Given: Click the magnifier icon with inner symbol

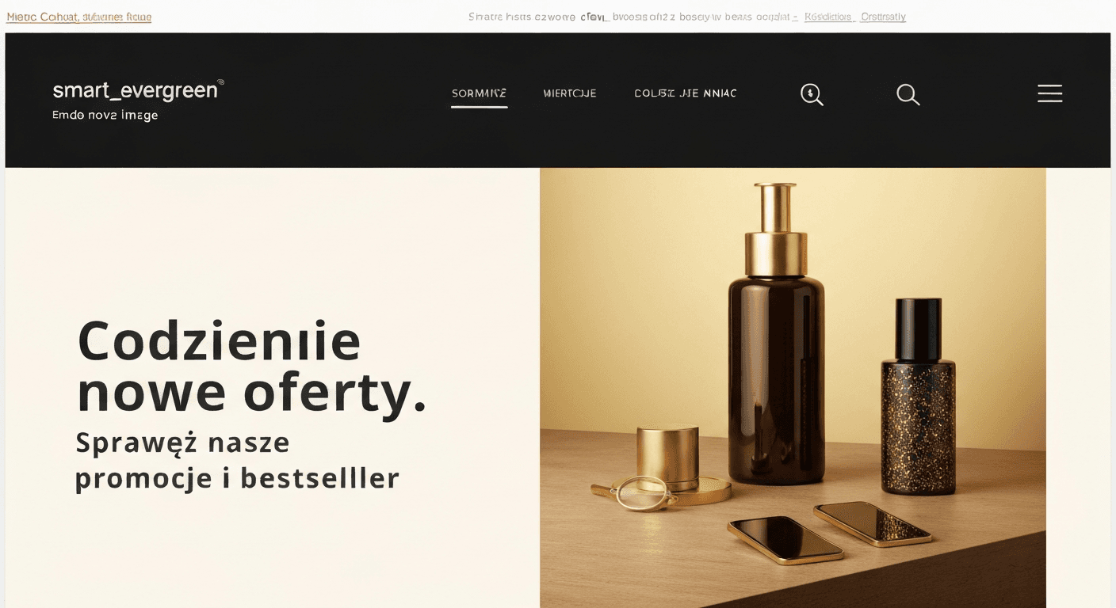Looking at the screenshot, I should (x=812, y=94).
